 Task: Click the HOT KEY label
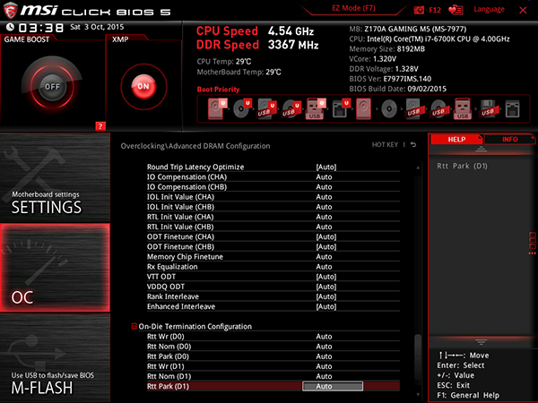(385, 144)
